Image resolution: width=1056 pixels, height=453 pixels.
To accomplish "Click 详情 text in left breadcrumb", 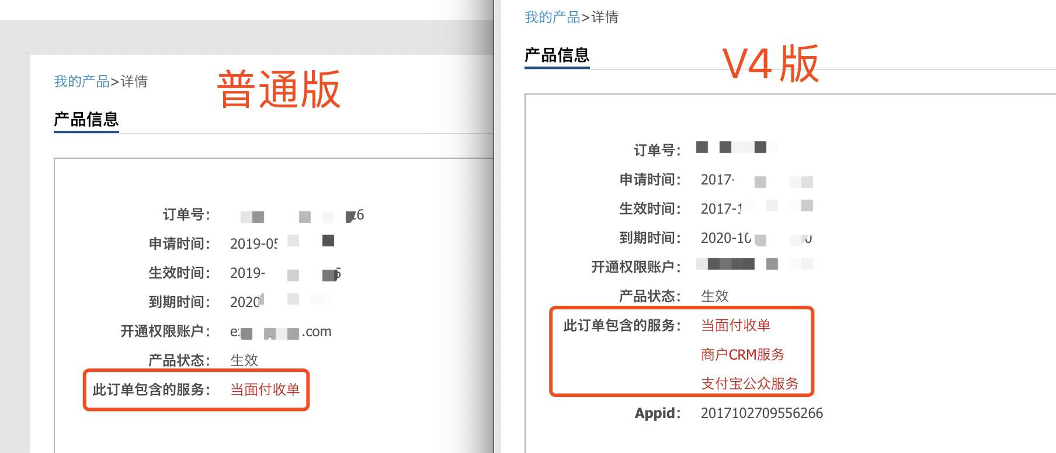I will click(x=134, y=81).
